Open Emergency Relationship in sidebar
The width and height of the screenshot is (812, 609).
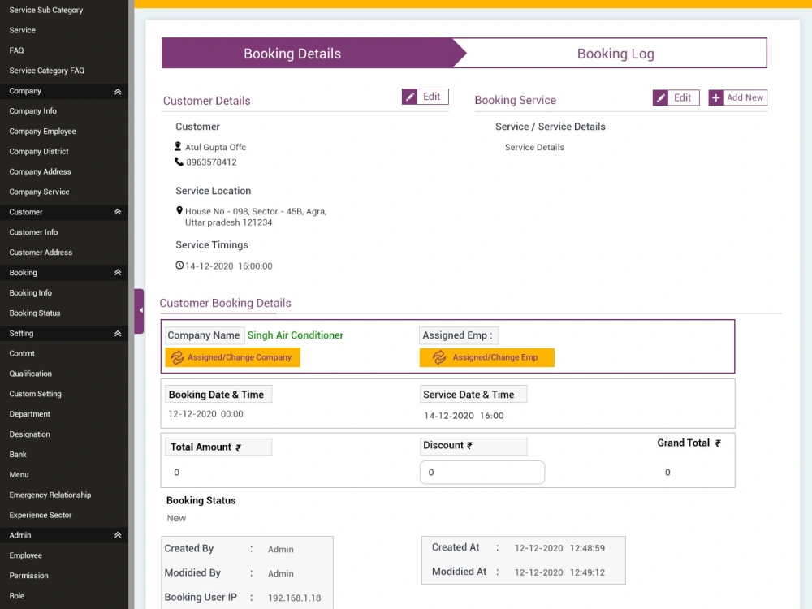coord(50,495)
